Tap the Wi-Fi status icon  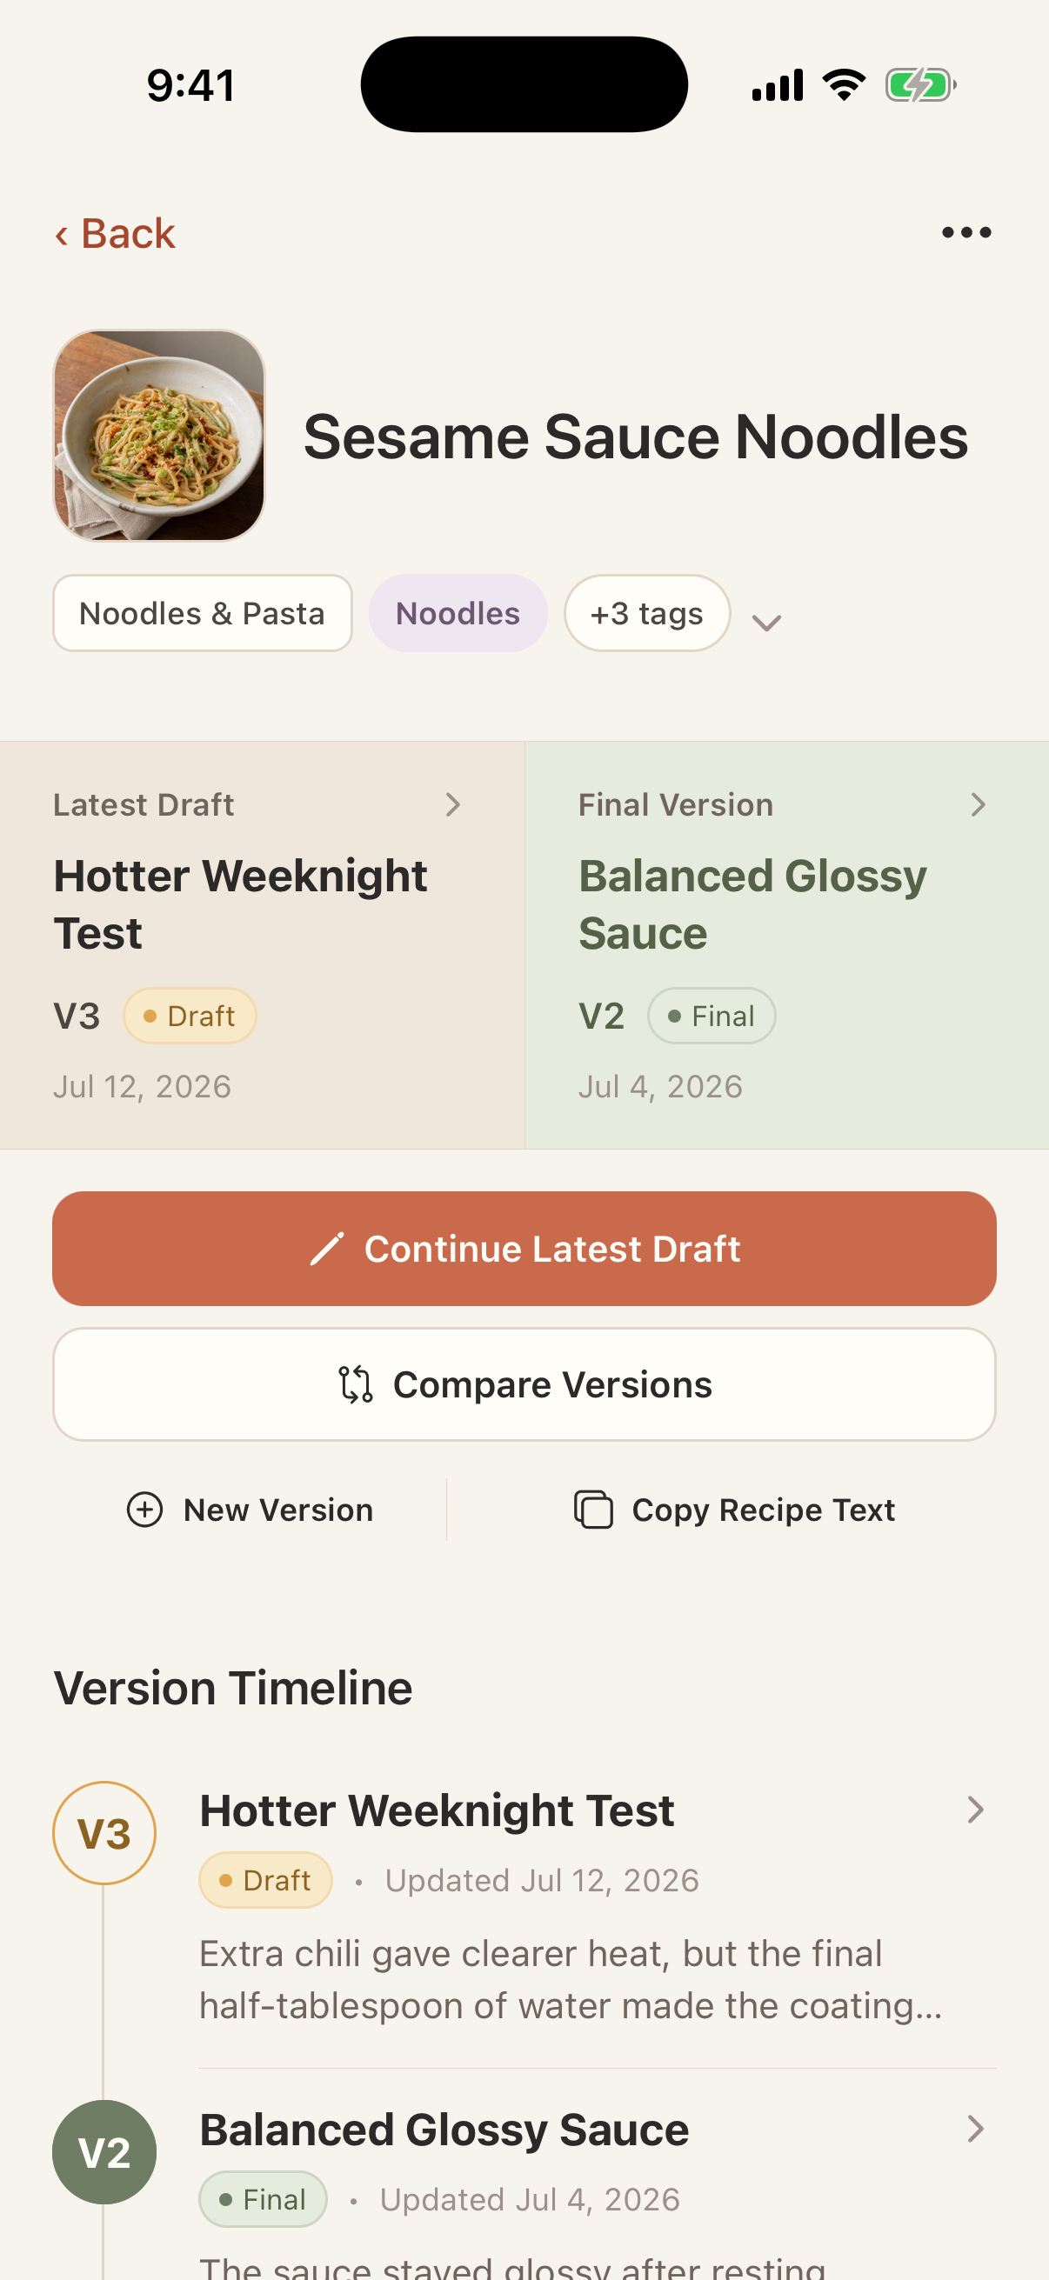tap(845, 85)
